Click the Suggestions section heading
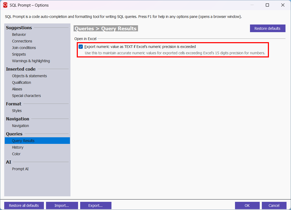The width and height of the screenshot is (291, 210). tap(19, 28)
